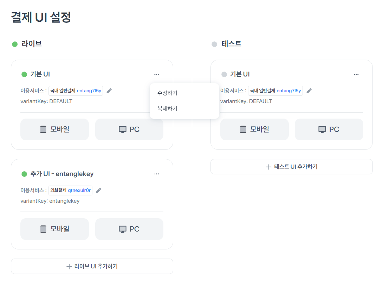Click 테스트 UI 추가하기 button

pyautogui.click(x=292, y=167)
